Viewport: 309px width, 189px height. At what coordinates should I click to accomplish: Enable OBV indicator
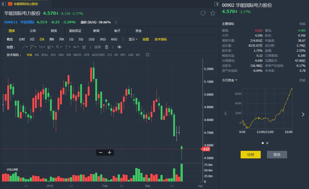61,55
